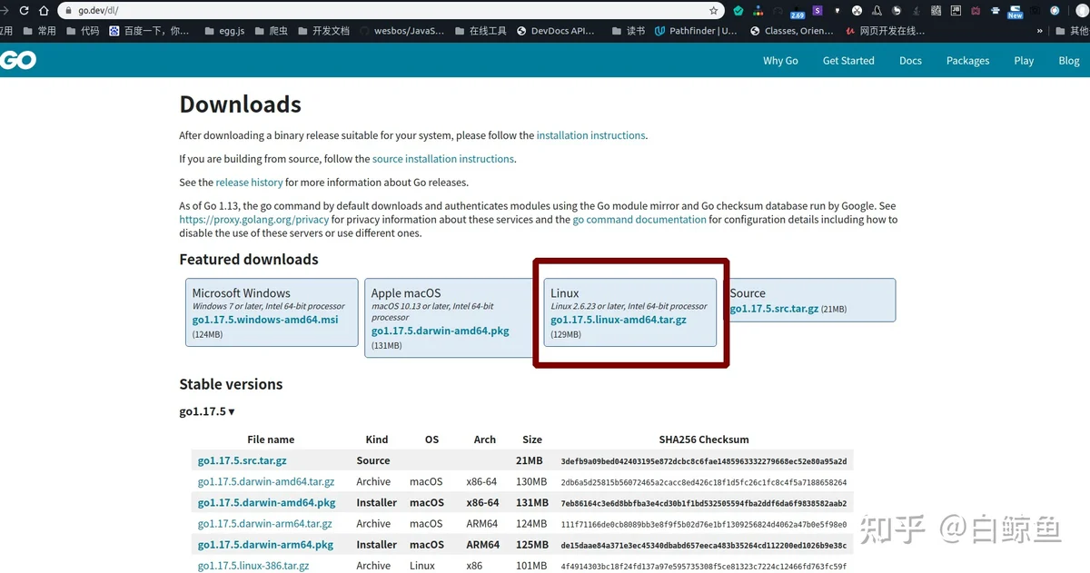This screenshot has height=573, width=1090.
Task: Download go1.17.5.linux-amd64.tar.gz featured file
Action: [x=619, y=320]
